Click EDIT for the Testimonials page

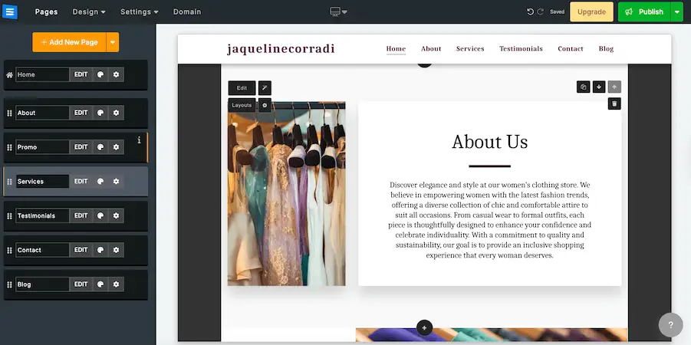tap(81, 216)
